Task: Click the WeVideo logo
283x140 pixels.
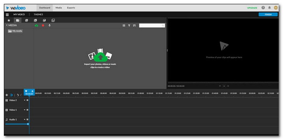Action: coord(16,8)
